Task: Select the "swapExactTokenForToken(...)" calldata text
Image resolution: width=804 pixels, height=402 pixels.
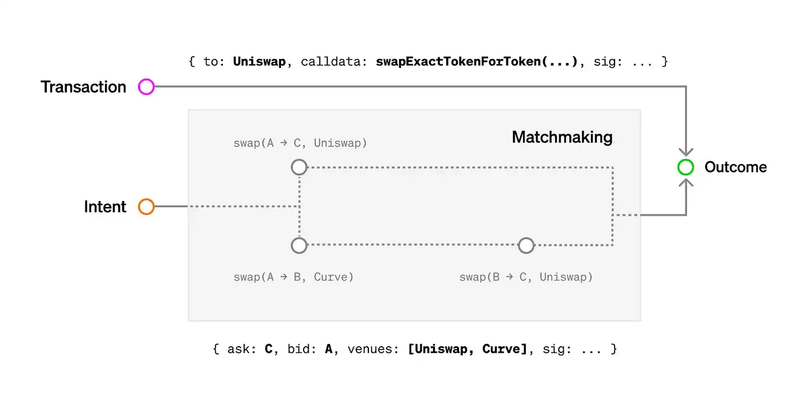Action: pos(477,61)
